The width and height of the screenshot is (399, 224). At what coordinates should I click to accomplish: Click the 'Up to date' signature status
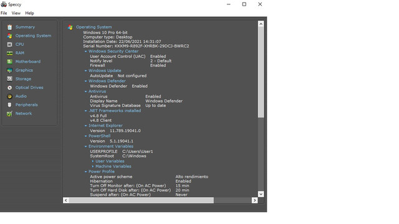[x=155, y=106]
